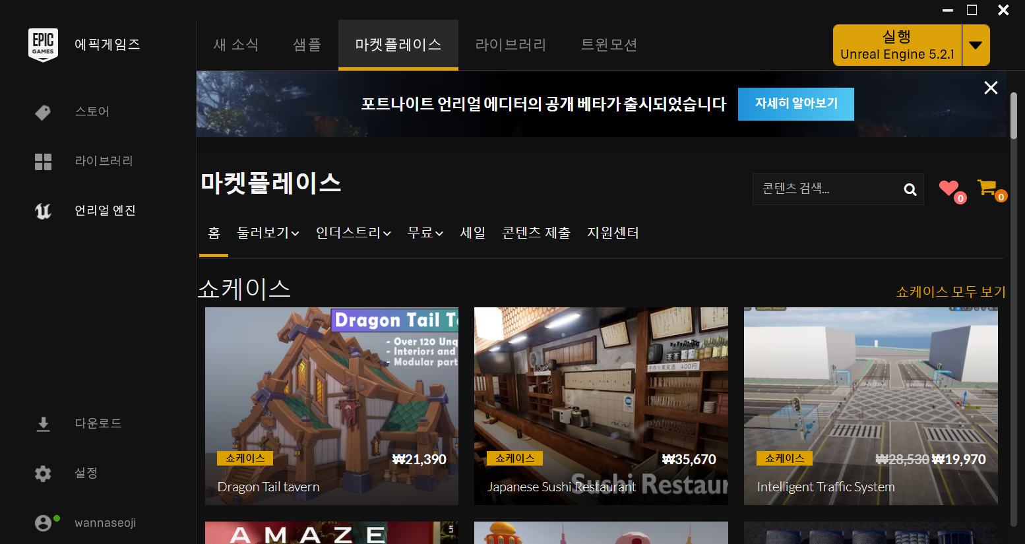Close the Fortnite editor beta banner
The width and height of the screenshot is (1025, 544).
click(x=991, y=88)
